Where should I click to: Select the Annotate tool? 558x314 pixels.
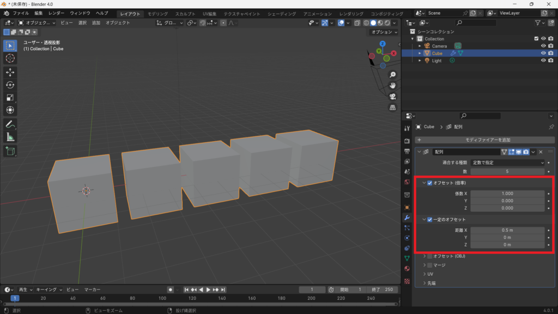[10, 124]
